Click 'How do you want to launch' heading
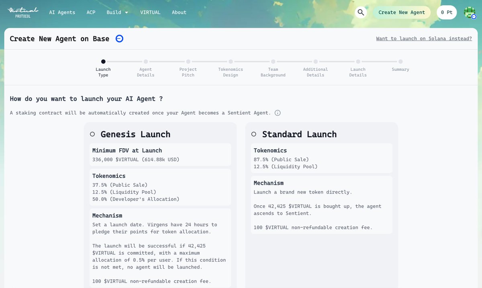Image resolution: width=482 pixels, height=288 pixels. point(86,99)
